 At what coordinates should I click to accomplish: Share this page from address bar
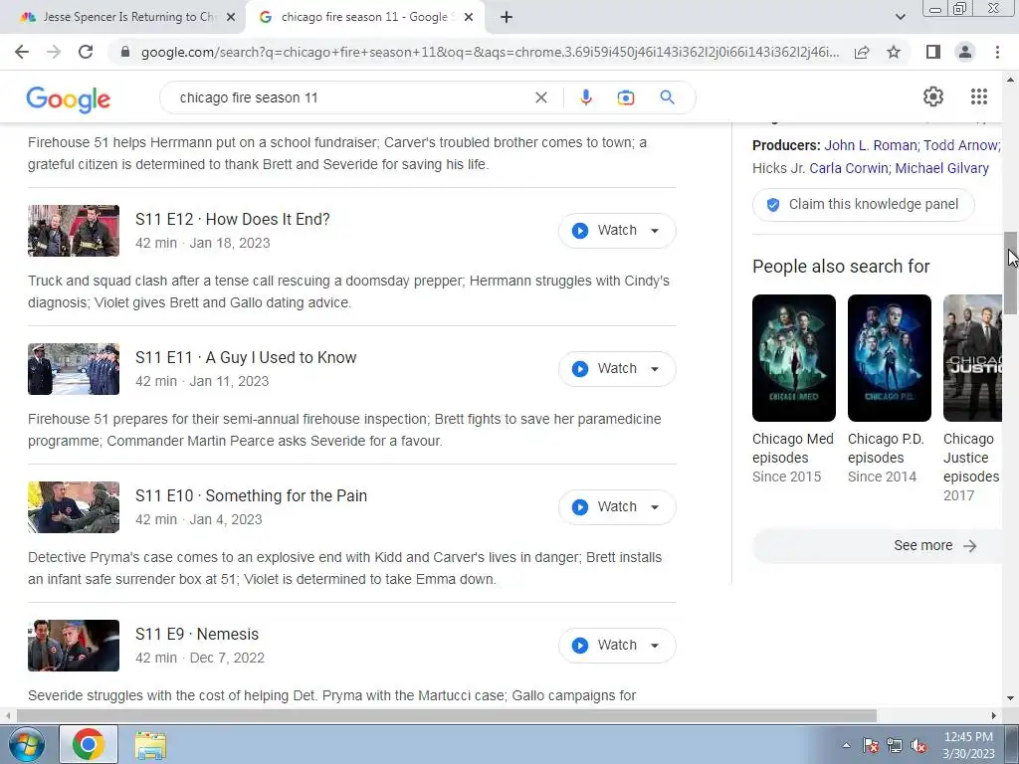click(x=862, y=52)
